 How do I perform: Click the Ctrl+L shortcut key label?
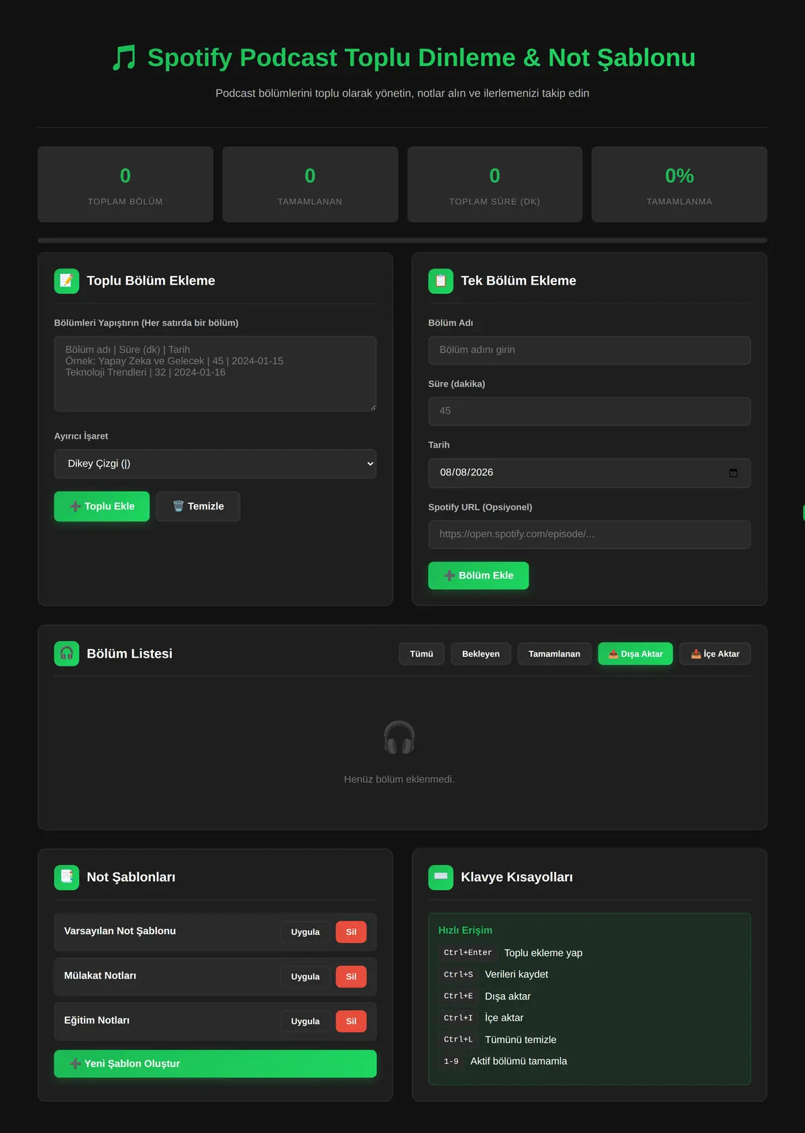coord(458,1039)
